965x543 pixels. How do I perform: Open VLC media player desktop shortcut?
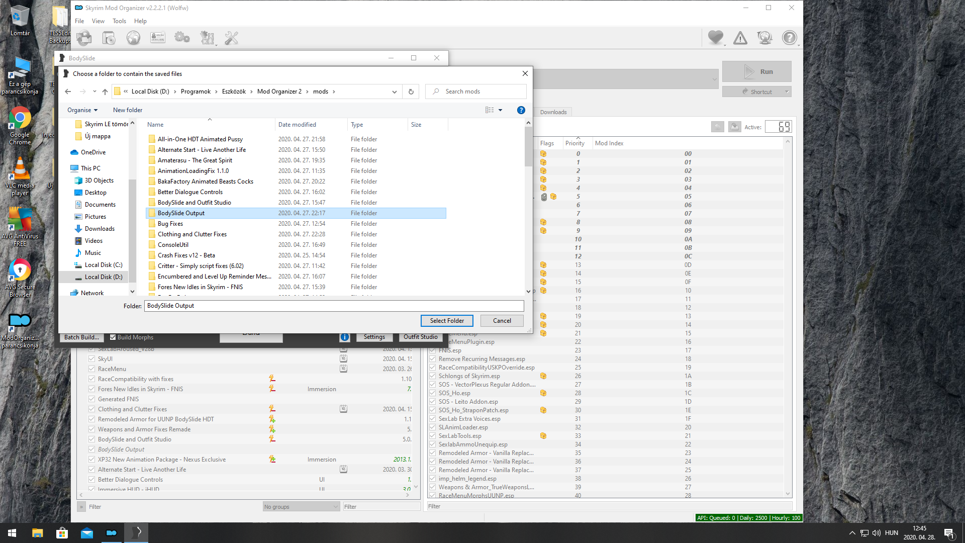pos(20,177)
